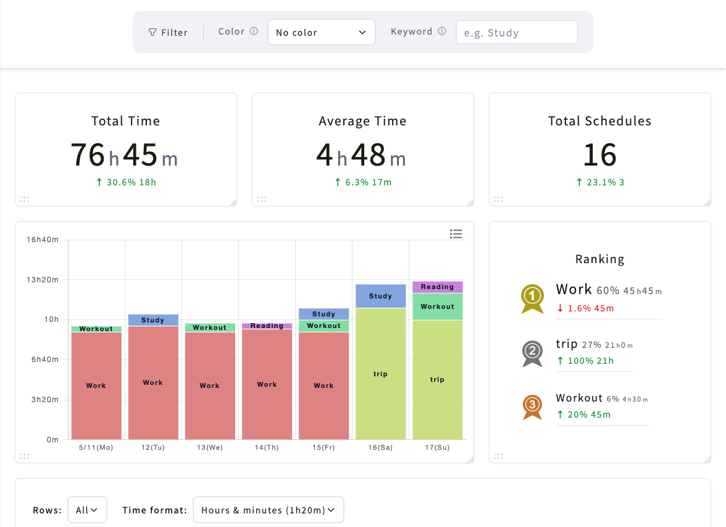This screenshot has height=527, width=726.
Task: Click the Keyword input field
Action: (517, 32)
